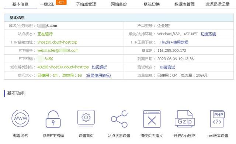Open the (目录使用情况) link

point(98,75)
